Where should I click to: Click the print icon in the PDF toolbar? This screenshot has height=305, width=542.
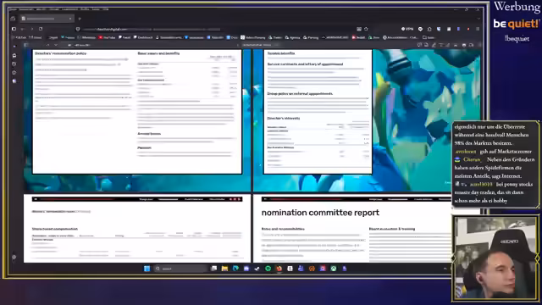pyautogui.click(x=464, y=45)
